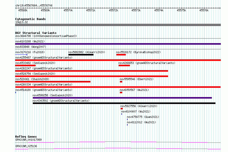
Task: Click the small red nsv5927556 marker
Action: pyautogui.click(x=122, y=109)
